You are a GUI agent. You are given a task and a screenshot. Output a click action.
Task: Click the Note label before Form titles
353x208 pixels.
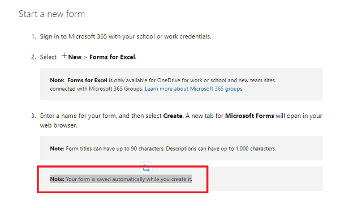click(x=57, y=148)
